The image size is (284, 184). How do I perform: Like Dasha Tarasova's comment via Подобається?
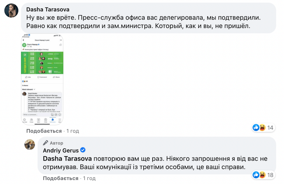point(44,131)
